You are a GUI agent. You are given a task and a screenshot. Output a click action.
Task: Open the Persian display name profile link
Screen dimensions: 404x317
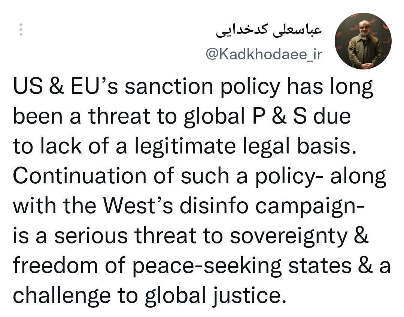pyautogui.click(x=269, y=31)
